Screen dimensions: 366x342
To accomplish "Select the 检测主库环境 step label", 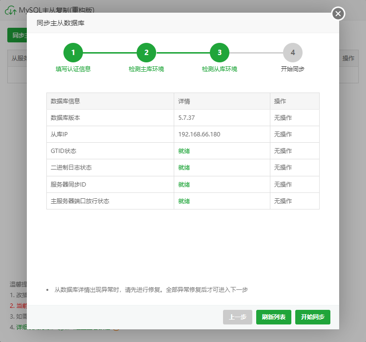I will tap(146, 69).
